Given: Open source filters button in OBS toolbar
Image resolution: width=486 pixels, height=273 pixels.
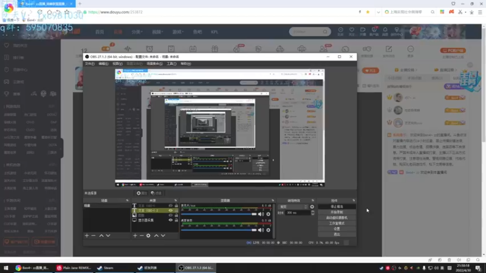Looking at the screenshot, I should pos(156,193).
